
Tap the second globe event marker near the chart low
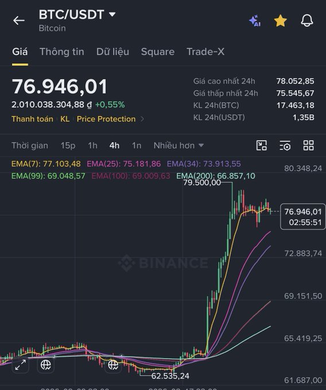point(113,365)
